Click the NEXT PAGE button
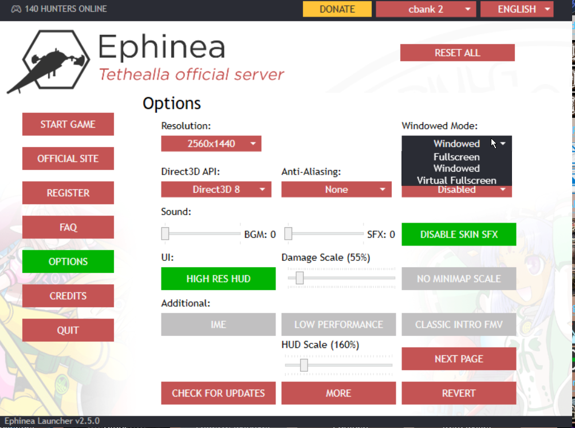The image size is (575, 428). coord(459,359)
